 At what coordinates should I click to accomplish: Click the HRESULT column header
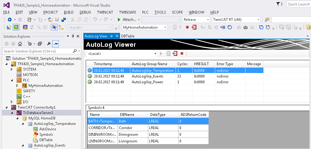coord(203,64)
